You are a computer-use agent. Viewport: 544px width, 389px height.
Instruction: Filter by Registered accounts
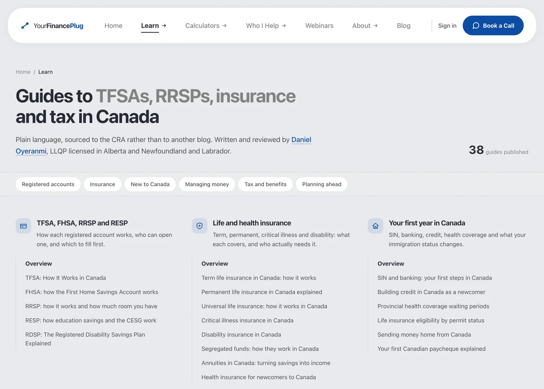click(48, 184)
